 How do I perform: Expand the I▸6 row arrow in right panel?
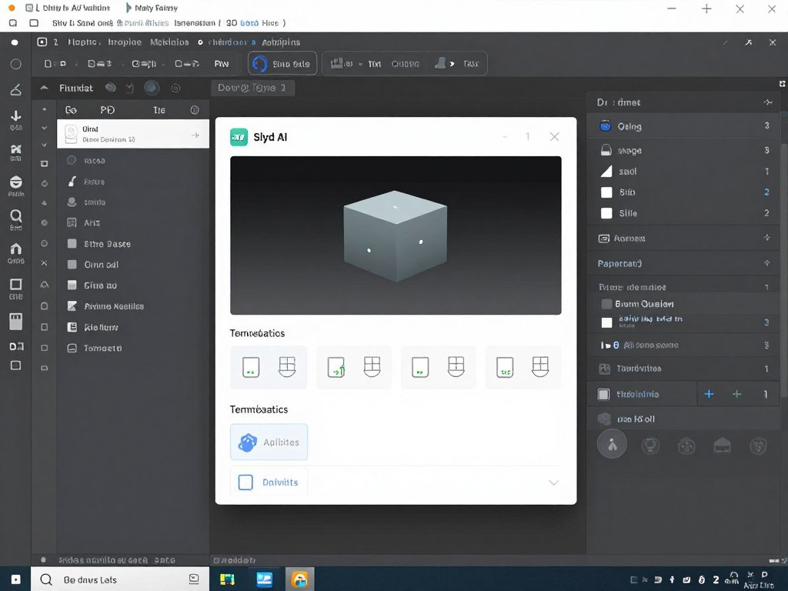point(609,346)
